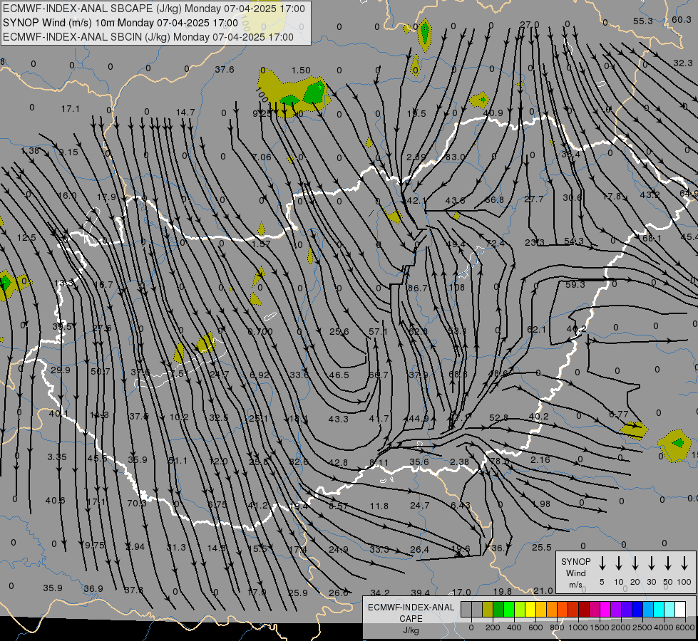Click the 86.7 value on the map
The height and width of the screenshot is (641, 698).
(417, 288)
